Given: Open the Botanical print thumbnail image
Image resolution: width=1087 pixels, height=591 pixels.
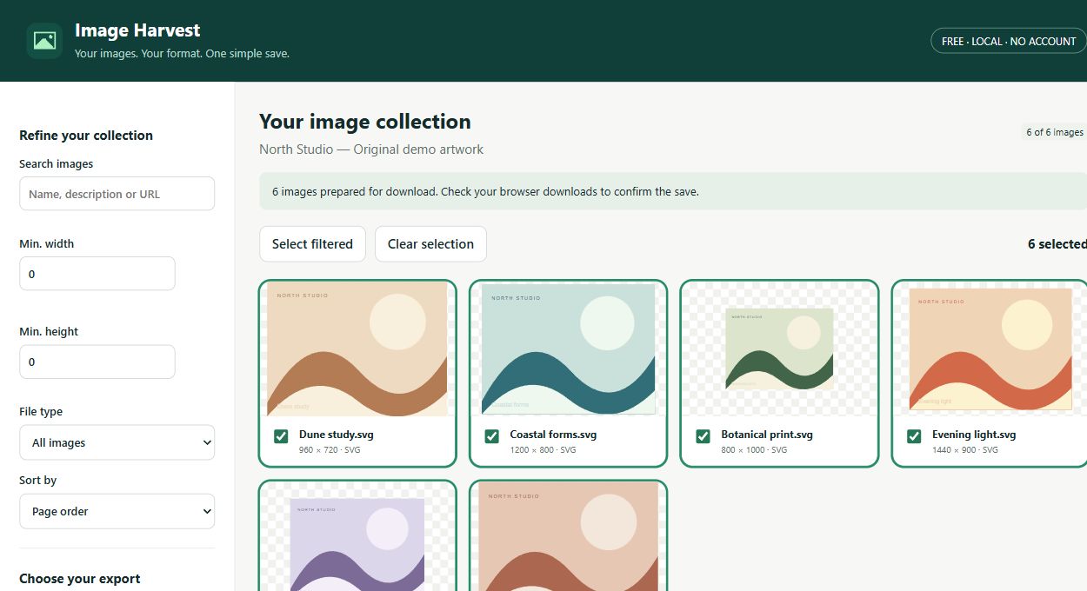Looking at the screenshot, I should 779,349.
